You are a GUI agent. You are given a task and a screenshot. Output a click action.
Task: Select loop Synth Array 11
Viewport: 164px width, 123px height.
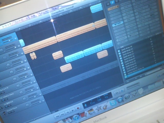pyautogui.click(x=128, y=55)
